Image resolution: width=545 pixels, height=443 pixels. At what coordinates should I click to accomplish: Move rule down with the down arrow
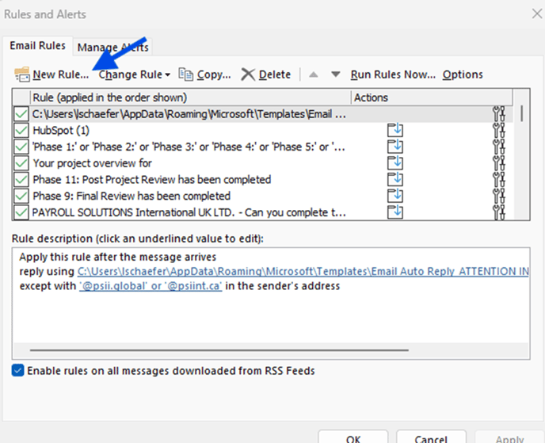pos(335,74)
